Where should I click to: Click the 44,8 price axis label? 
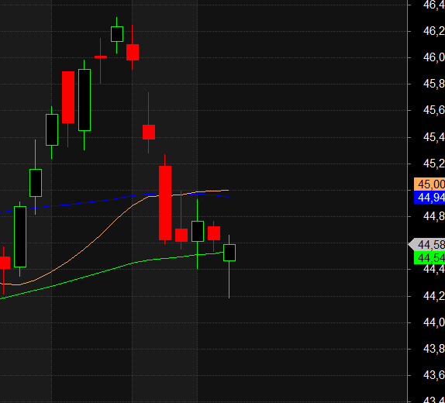[433, 216]
